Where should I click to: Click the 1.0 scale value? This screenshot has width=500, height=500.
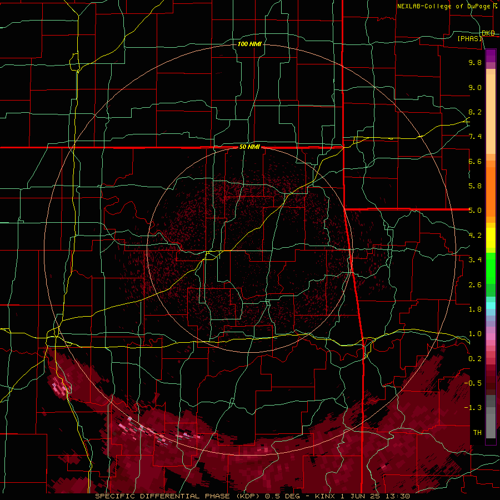coord(475,334)
